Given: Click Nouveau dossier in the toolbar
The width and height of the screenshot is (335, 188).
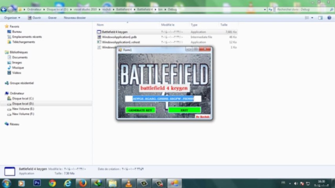Looking at the screenshot, I should coord(75,18).
